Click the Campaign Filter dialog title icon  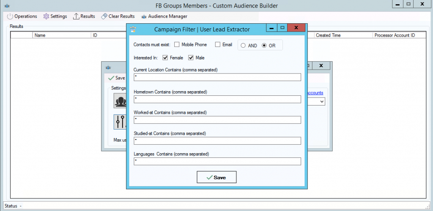pyautogui.click(x=133, y=29)
